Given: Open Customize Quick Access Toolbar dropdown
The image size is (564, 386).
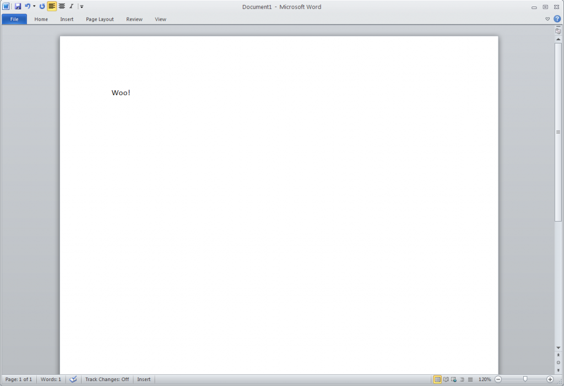Looking at the screenshot, I should [x=82, y=7].
